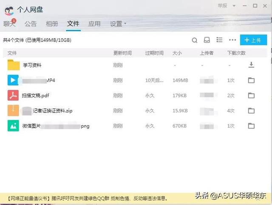Select the 公告 tab

point(31,24)
